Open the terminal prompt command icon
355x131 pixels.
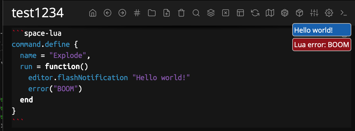(x=344, y=13)
